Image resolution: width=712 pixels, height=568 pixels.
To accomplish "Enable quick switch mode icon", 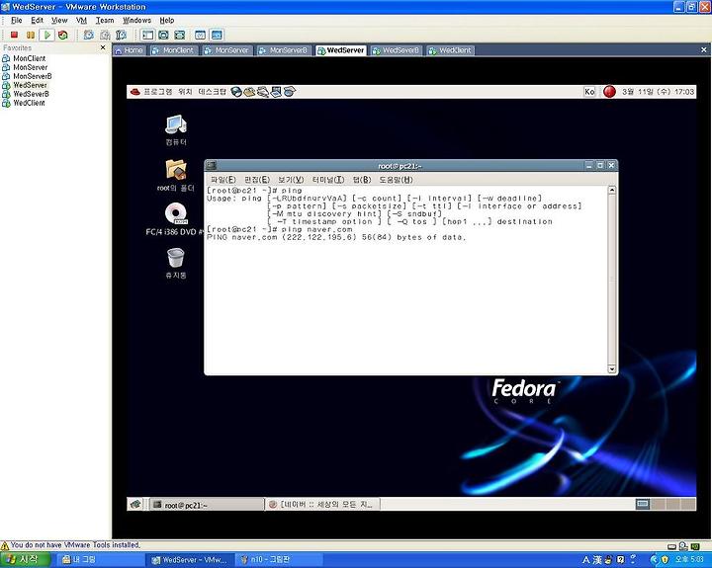I will tap(179, 35).
